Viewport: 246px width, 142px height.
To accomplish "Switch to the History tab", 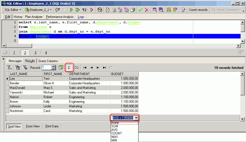I will click(18, 17).
